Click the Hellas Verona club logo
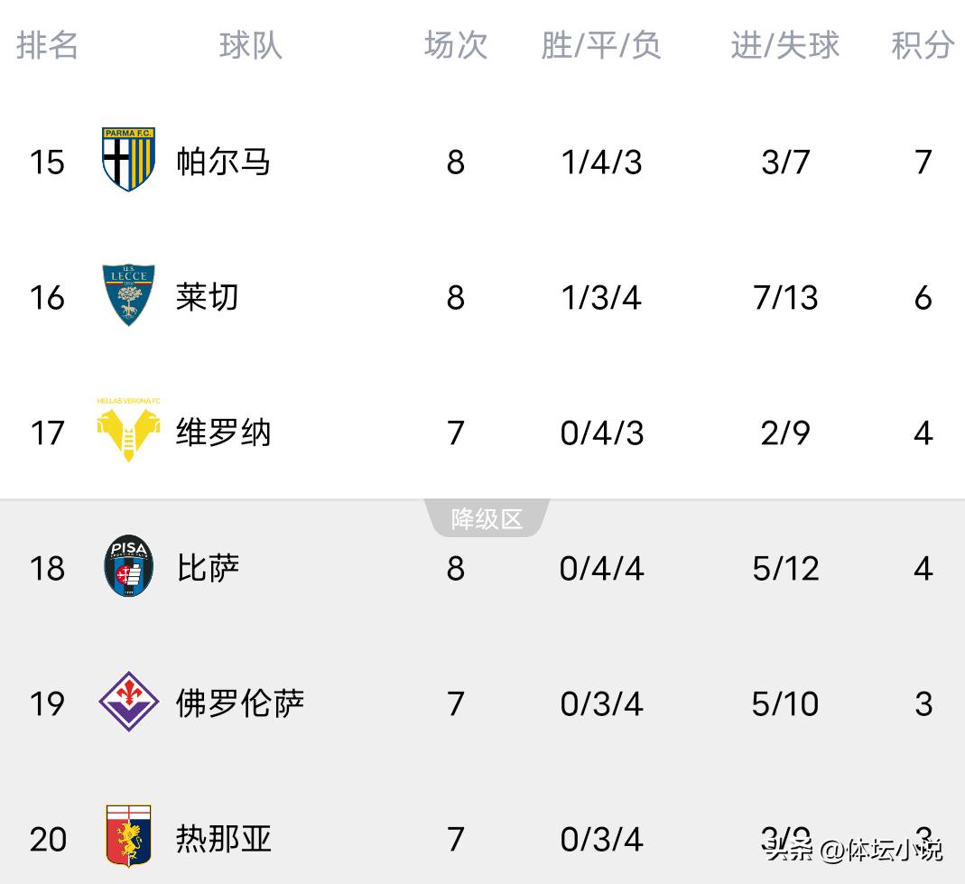This screenshot has height=884, width=965. click(x=128, y=431)
